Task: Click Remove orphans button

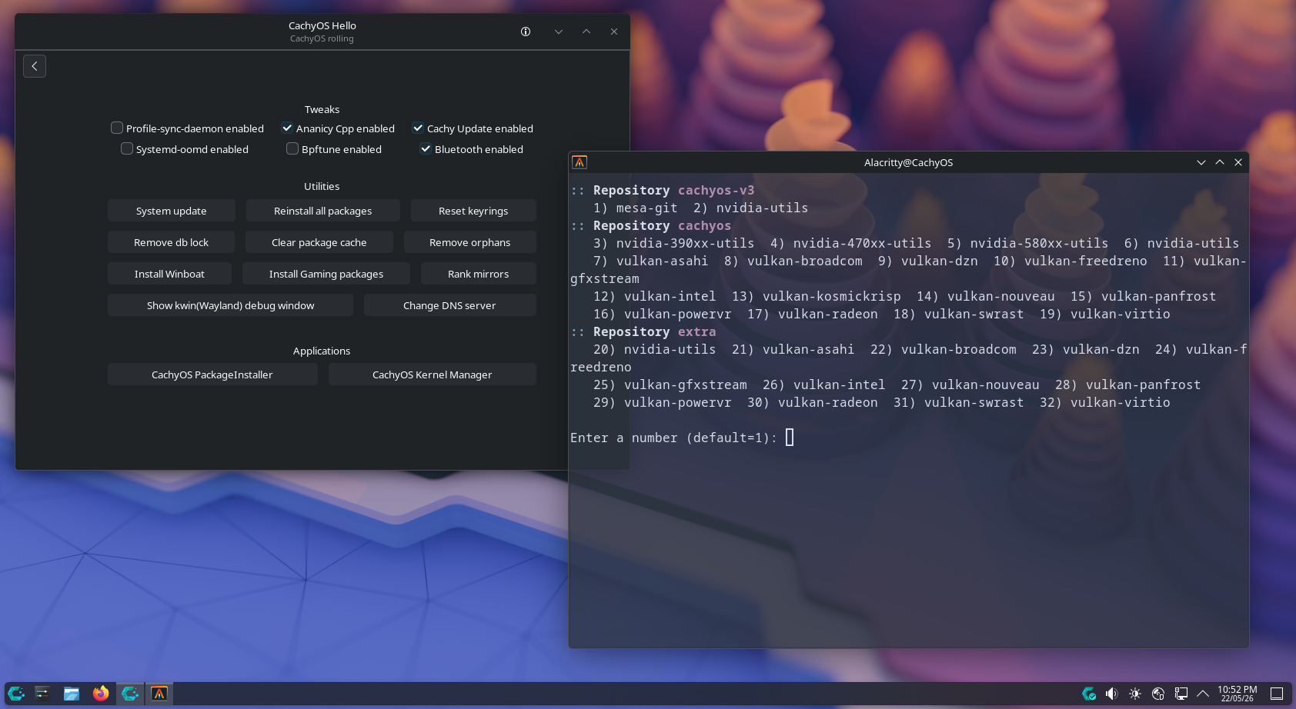Action: [x=469, y=242]
